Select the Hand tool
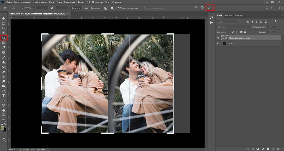Viewport: 284px width, 151px height. pos(4,110)
